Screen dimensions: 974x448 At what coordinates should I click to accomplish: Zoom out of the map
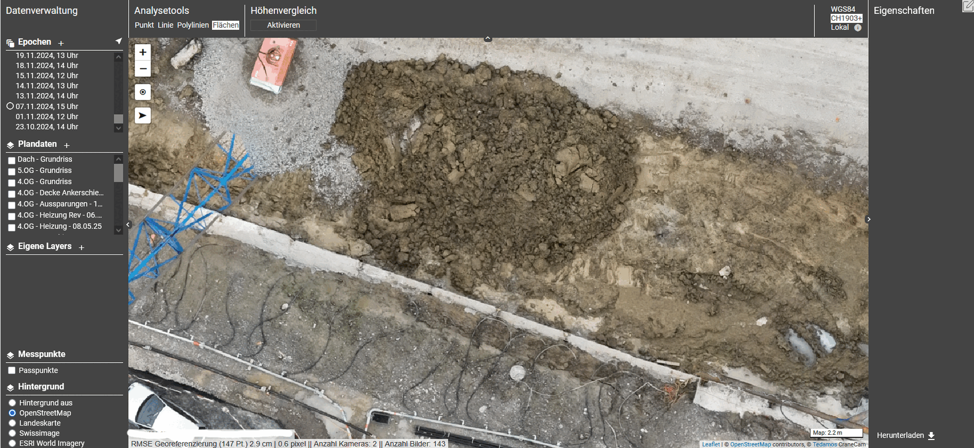click(x=143, y=69)
